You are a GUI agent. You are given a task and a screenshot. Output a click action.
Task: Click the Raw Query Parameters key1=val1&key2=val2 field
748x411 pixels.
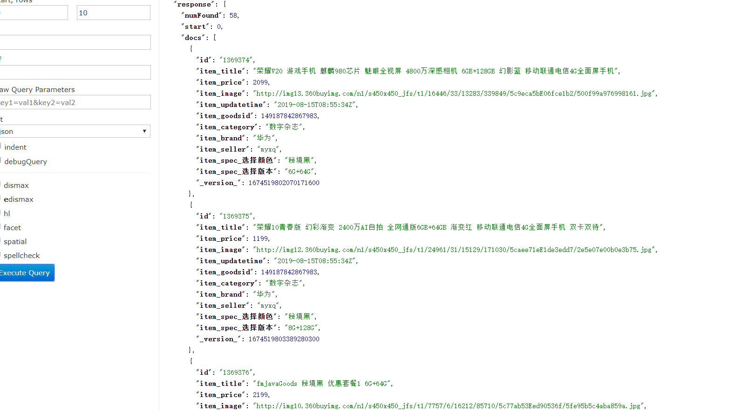tap(75, 102)
